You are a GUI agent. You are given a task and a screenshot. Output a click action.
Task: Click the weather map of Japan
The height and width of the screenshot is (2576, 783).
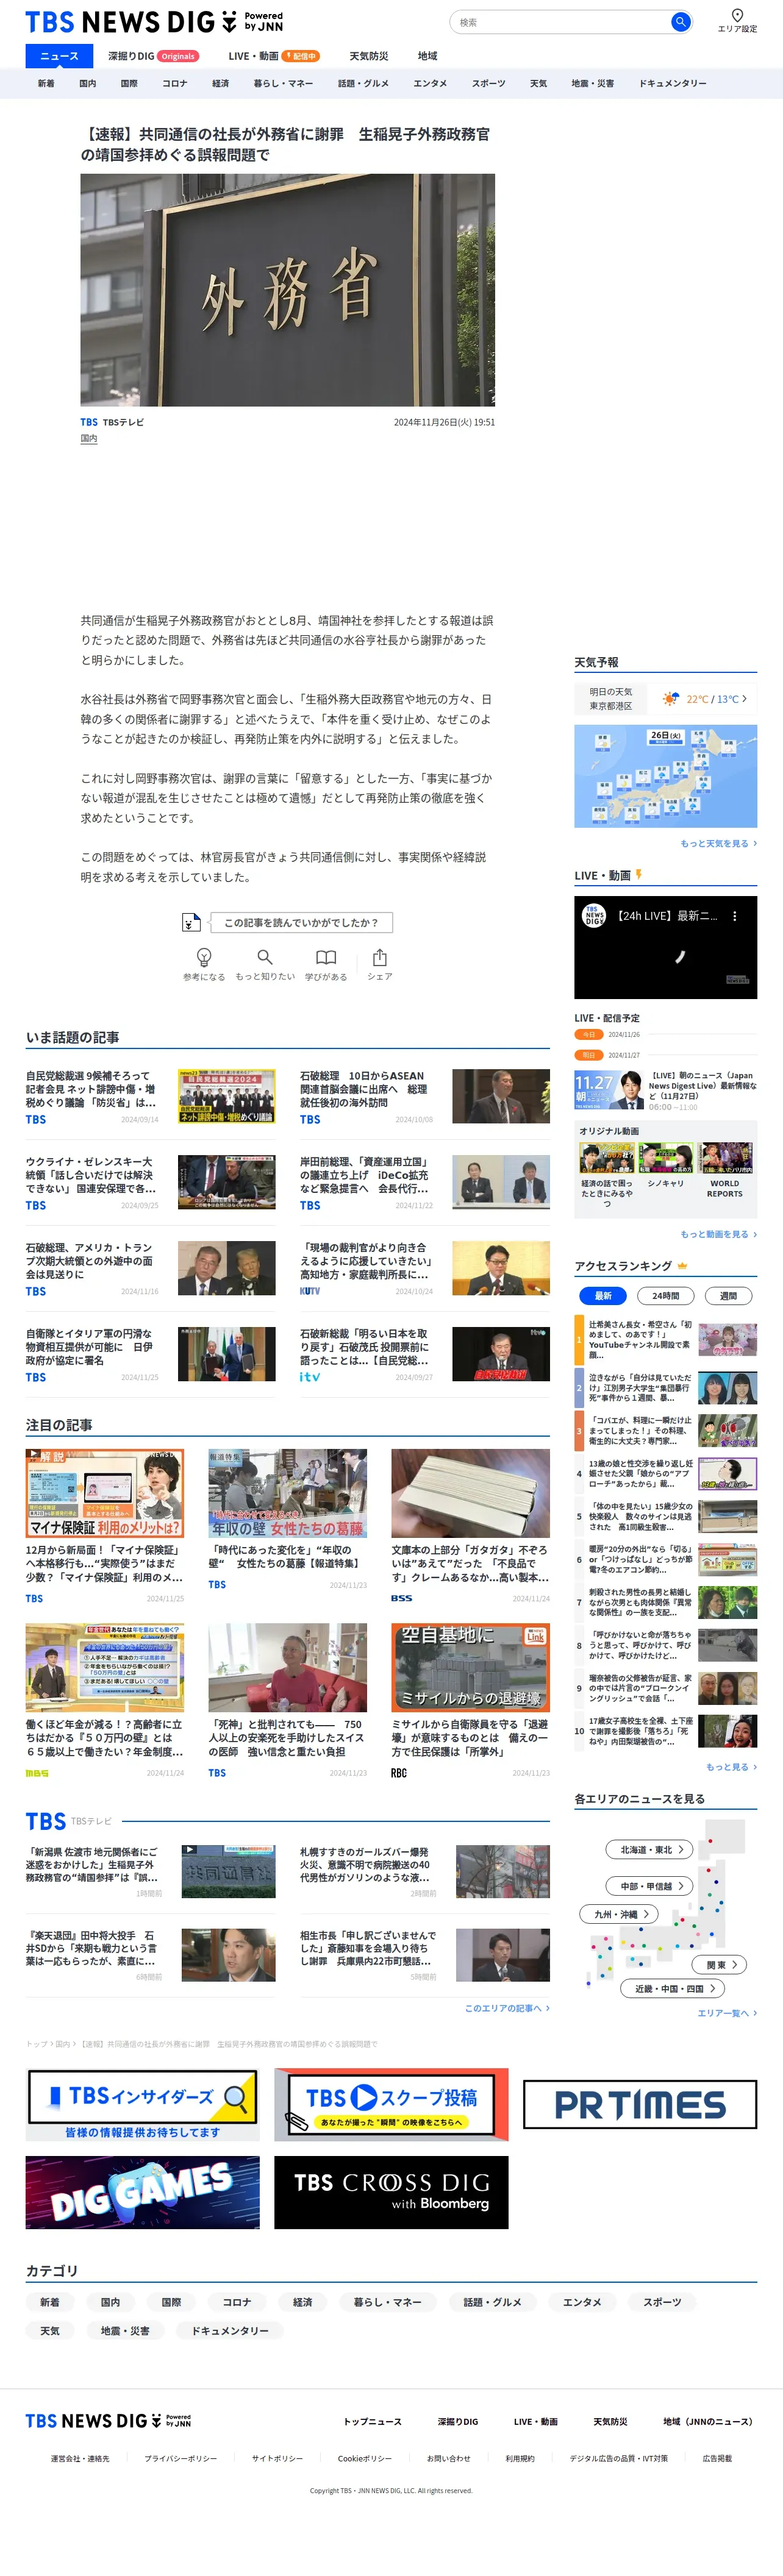(666, 776)
